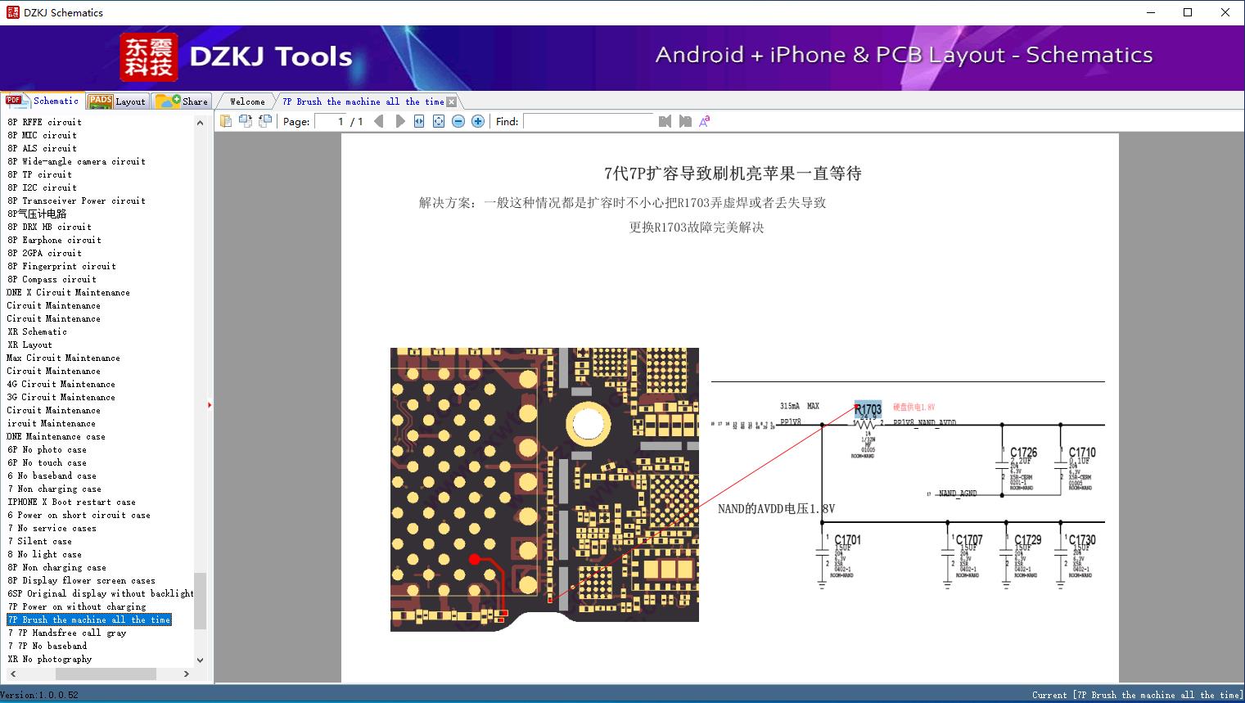Click the horizontal scrollbar thumb of the list
The width and height of the screenshot is (1245, 703).
(106, 674)
